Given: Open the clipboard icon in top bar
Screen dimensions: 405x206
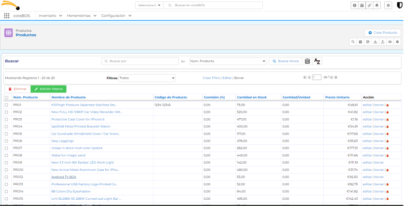Looking at the screenshot, I should tap(362, 5).
